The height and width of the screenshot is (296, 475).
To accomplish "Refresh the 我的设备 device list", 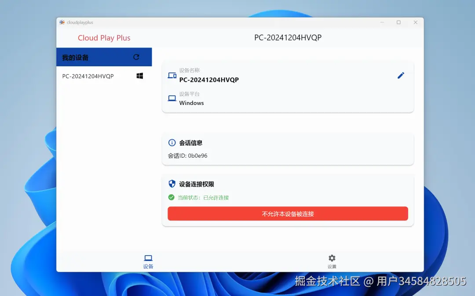I will click(x=136, y=57).
